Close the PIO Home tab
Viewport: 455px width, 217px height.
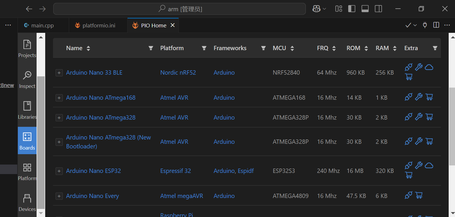pos(173,25)
